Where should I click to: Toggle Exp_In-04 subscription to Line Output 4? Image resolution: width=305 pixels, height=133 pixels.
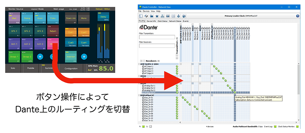[190, 105]
